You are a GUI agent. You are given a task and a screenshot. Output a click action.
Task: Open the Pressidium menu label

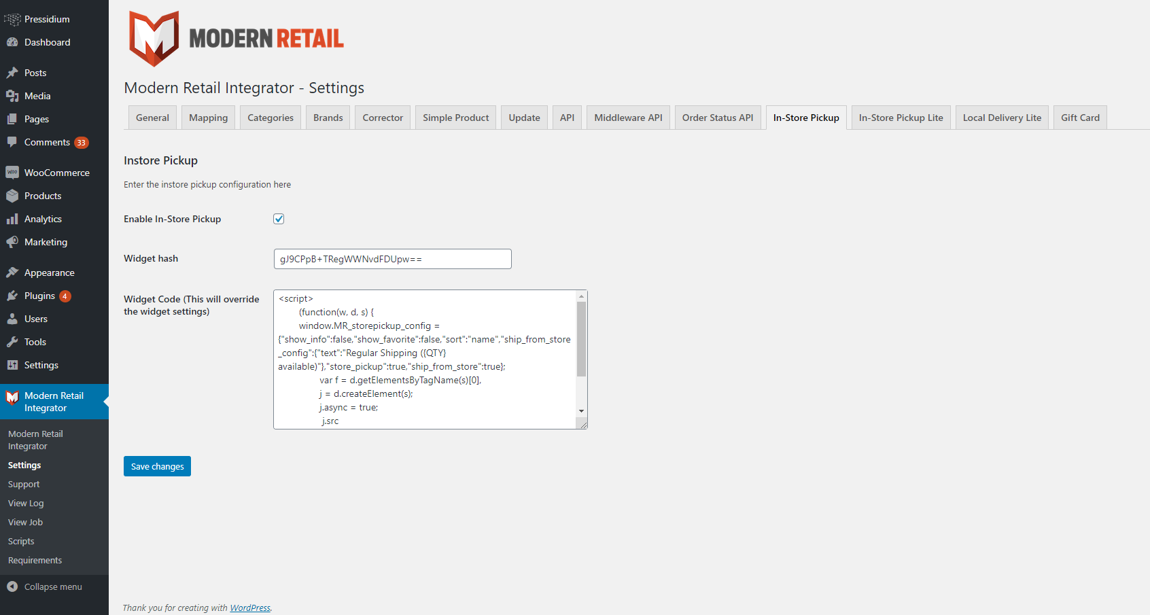click(x=47, y=19)
